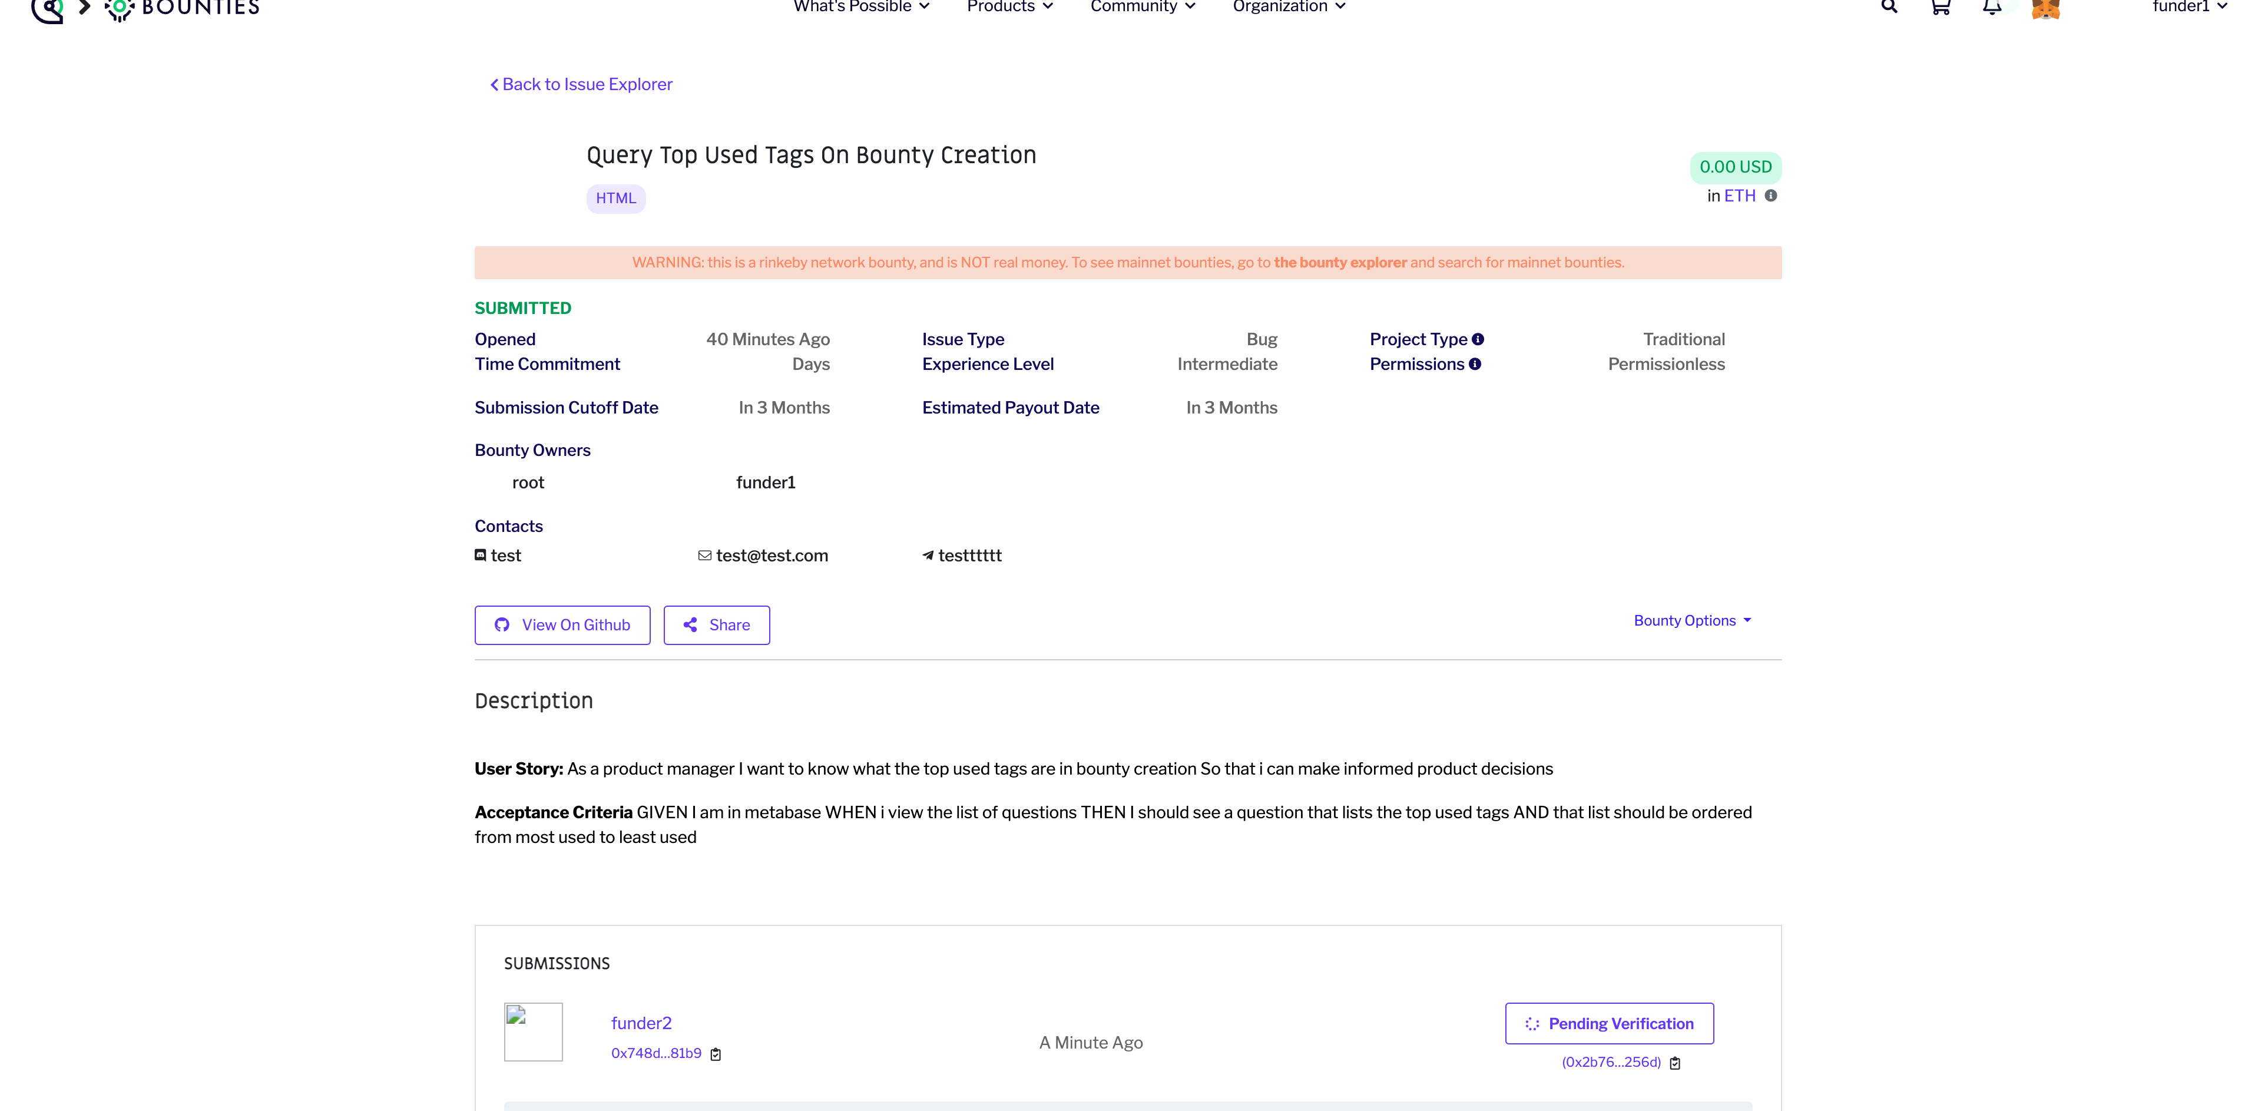Click the MetaMask fox avatar icon
This screenshot has height=1111, width=2258.
click(x=2045, y=9)
